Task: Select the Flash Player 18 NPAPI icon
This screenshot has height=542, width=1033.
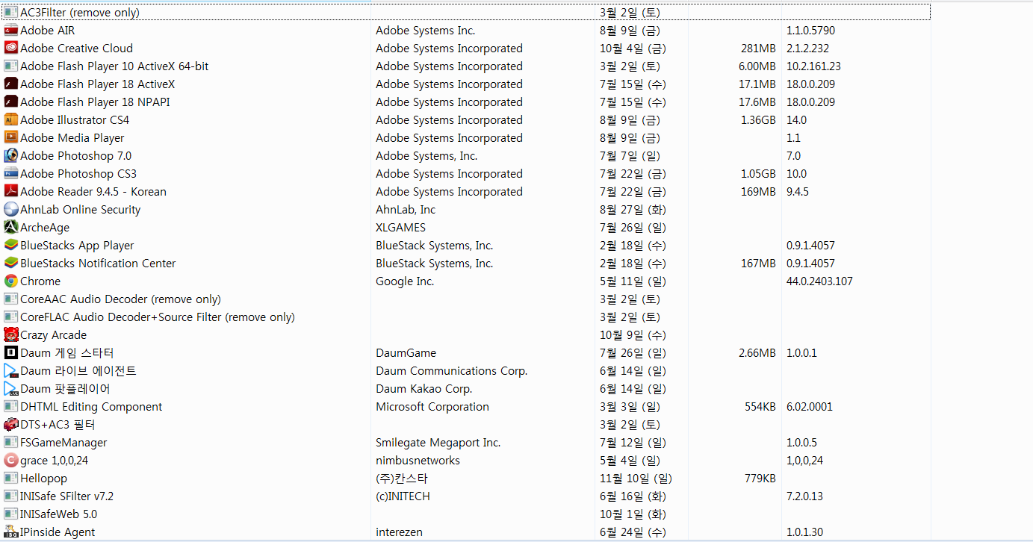Action: click(x=10, y=102)
